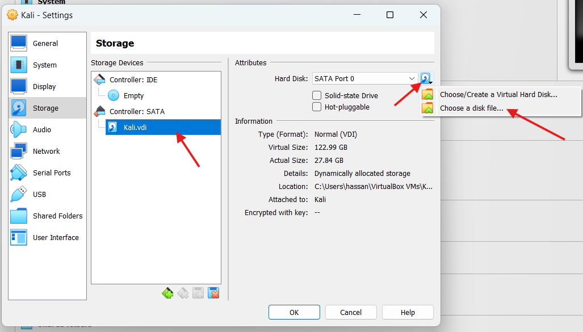The height and width of the screenshot is (332, 583).
Task: Minimize the Kali Settings window
Action: point(357,15)
